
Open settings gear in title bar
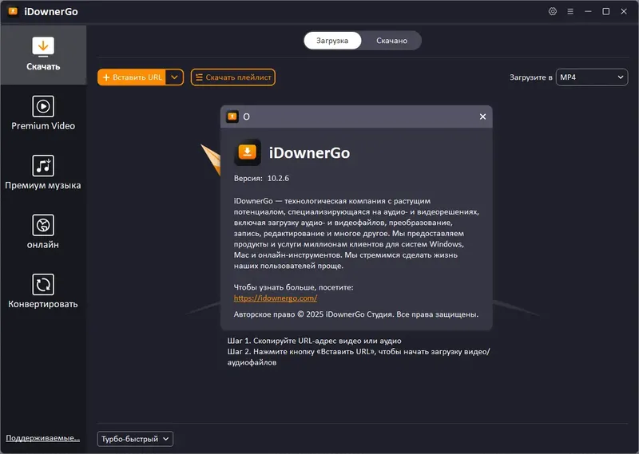click(553, 11)
